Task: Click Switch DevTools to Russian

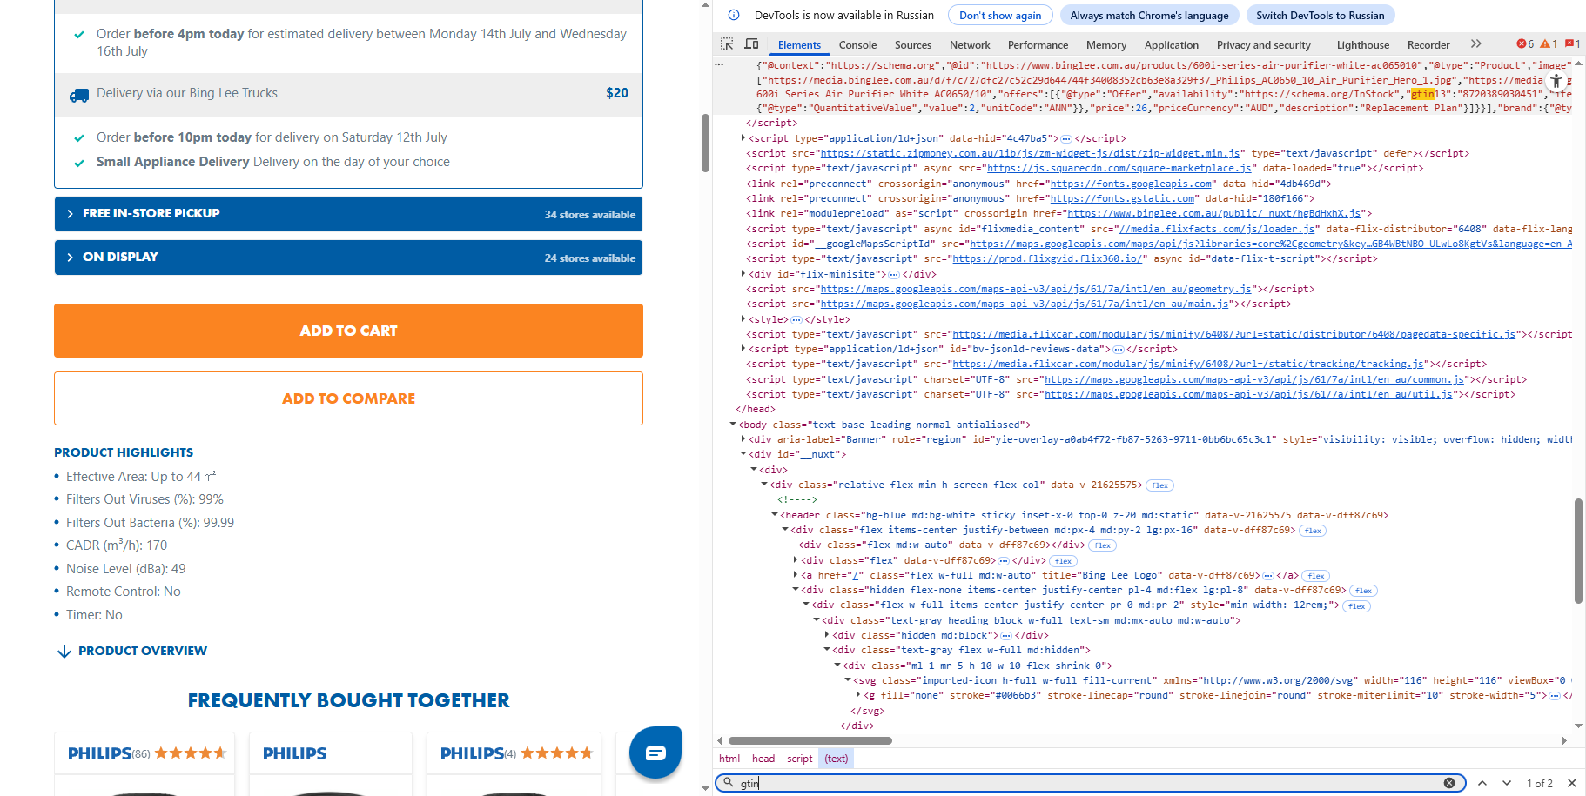Action: (x=1320, y=15)
